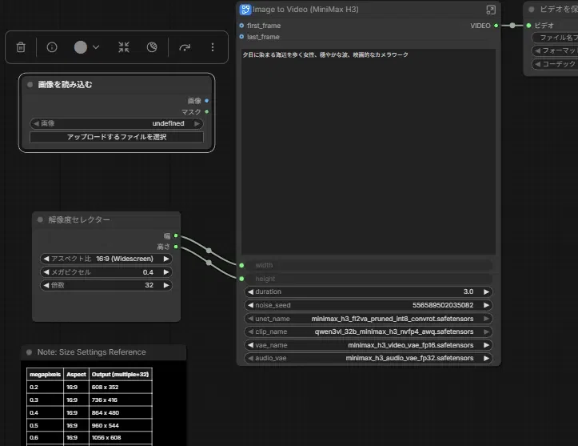The height and width of the screenshot is (446, 578).
Task: Open アスペクト比 16:9 Widescreen dropdown
Action: [x=106, y=259]
